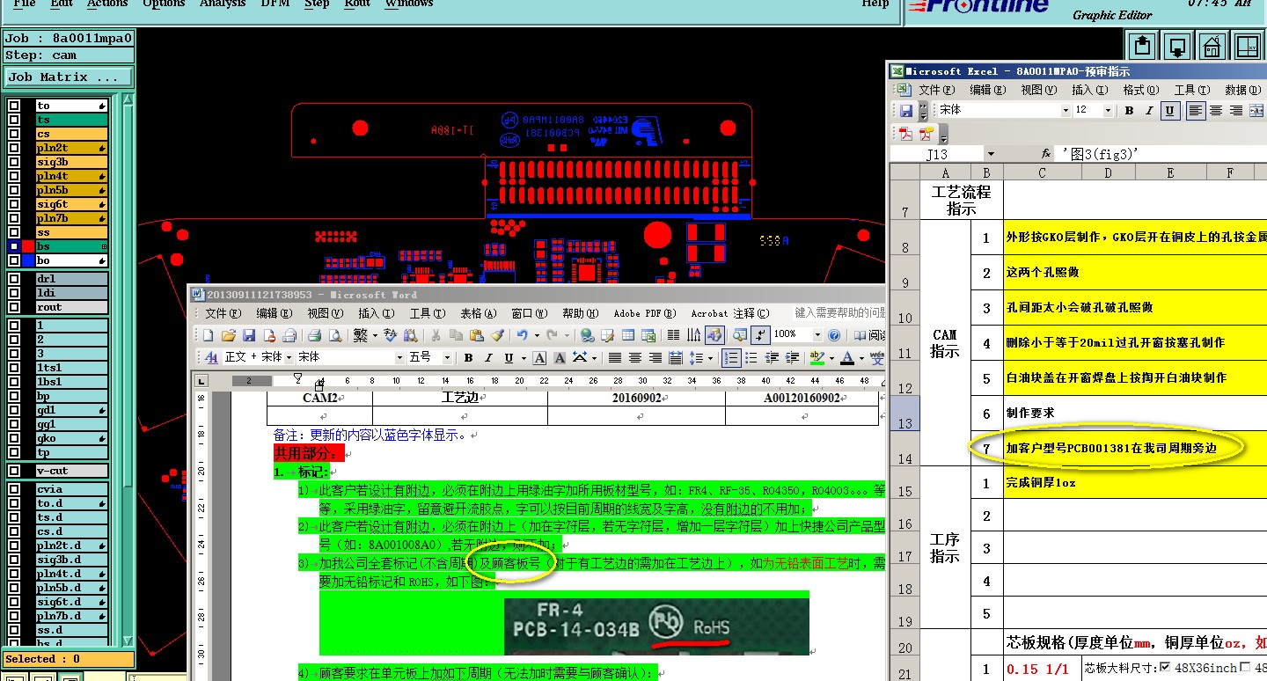Click the Frontline upload/export arrow icon
Screen dimensions: 1267x681
coord(1142,45)
